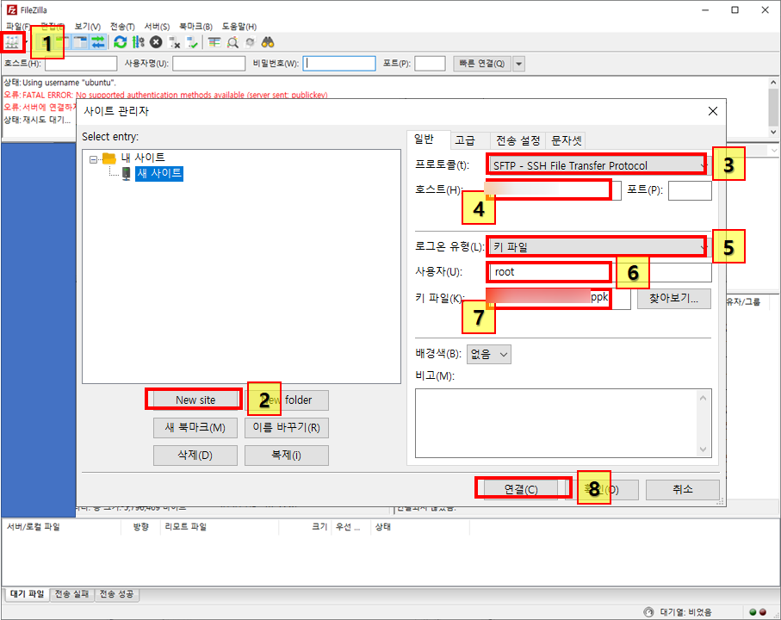The width and height of the screenshot is (781, 620).
Task: Switch to the 문자셋 tab
Action: point(567,140)
